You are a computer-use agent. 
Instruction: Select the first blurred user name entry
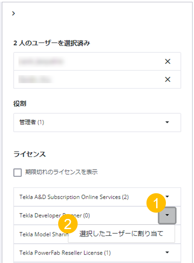click(41, 62)
